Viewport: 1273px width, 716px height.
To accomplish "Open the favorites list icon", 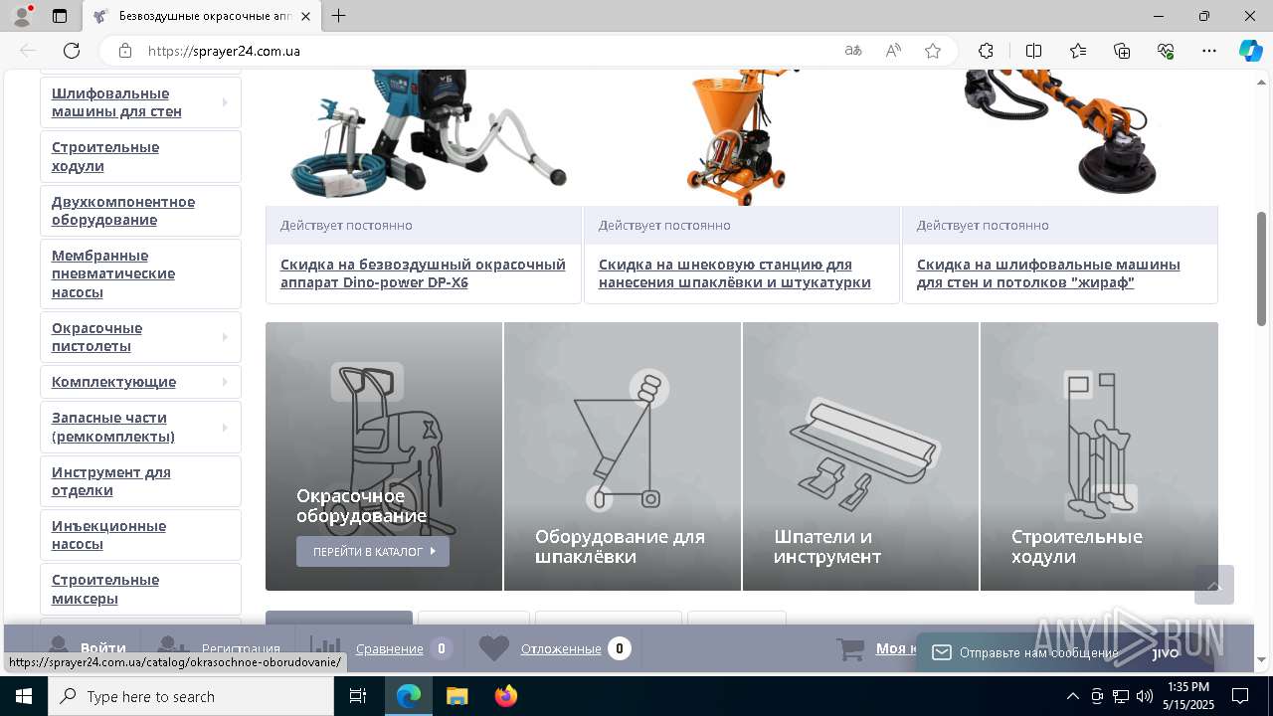I will [1078, 51].
